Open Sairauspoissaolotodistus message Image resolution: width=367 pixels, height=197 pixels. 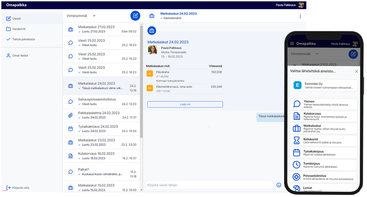[102, 101]
